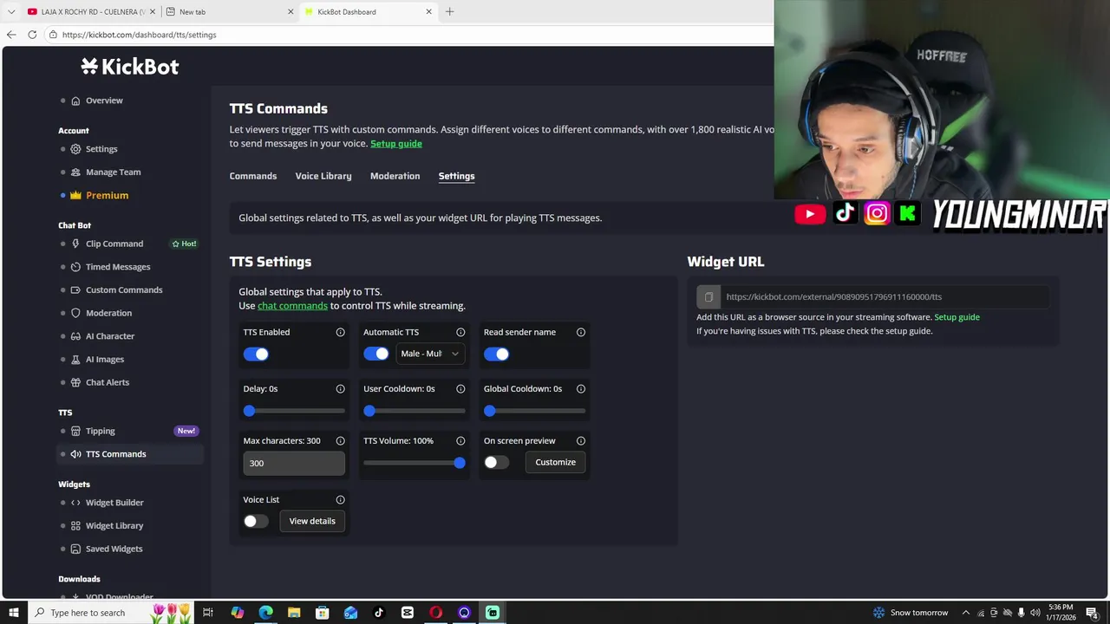
Task: Click info icon beside TTS Volume
Action: pyautogui.click(x=460, y=441)
